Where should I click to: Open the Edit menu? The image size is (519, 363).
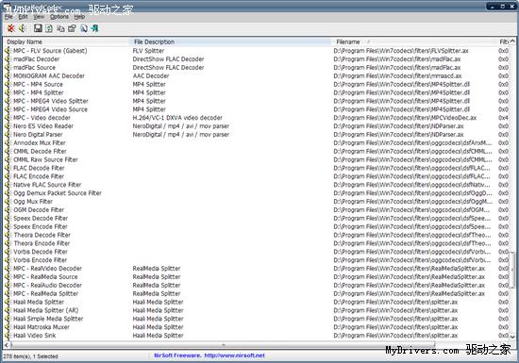(x=23, y=17)
